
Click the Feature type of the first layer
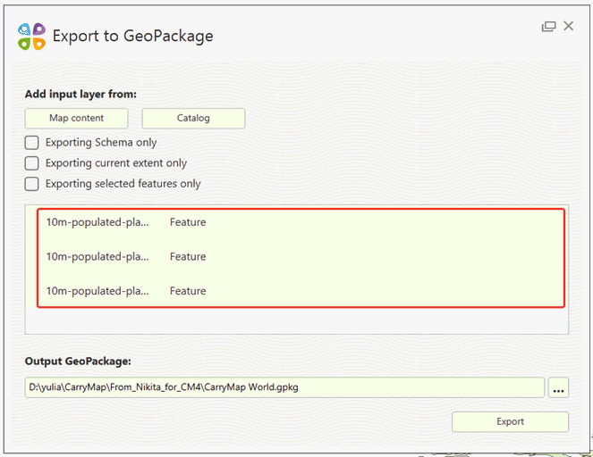pos(188,222)
